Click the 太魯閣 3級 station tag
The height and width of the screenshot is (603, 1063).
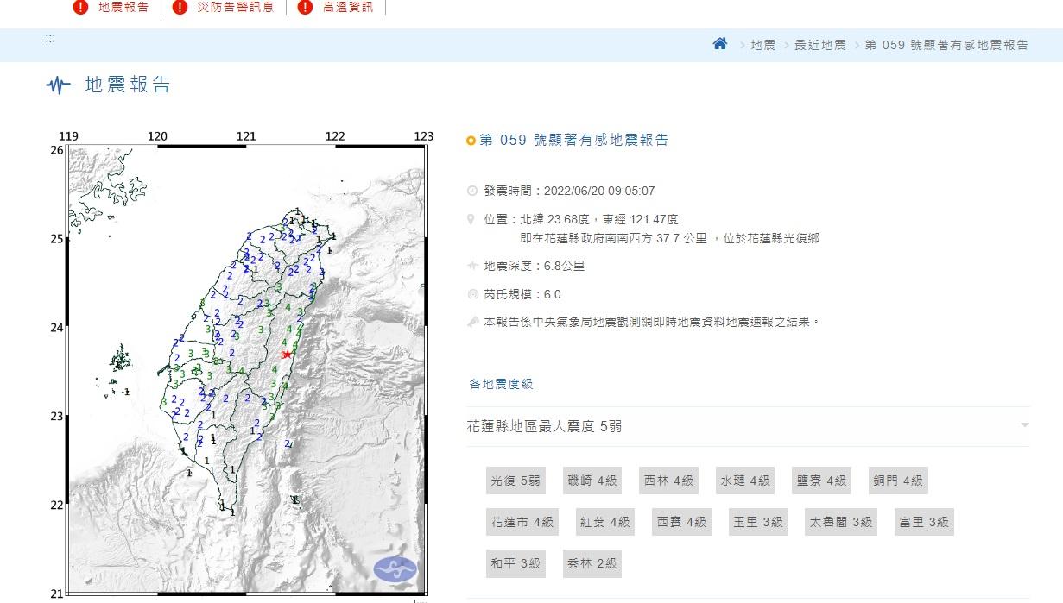(840, 522)
